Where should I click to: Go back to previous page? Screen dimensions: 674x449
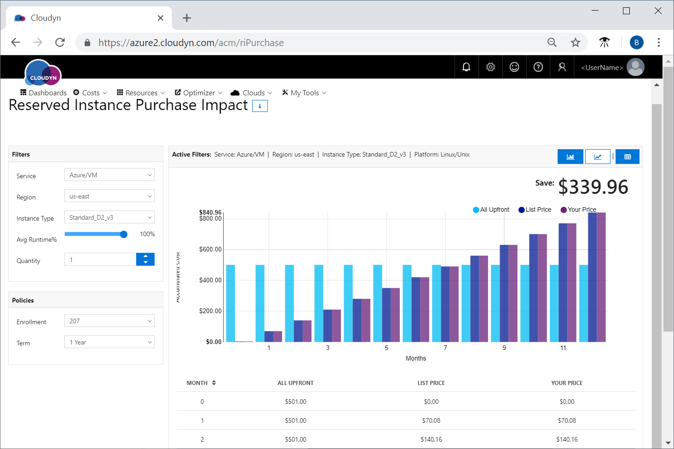[16, 42]
